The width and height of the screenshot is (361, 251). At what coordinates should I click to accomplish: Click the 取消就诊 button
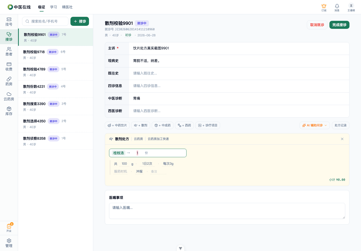(317, 25)
